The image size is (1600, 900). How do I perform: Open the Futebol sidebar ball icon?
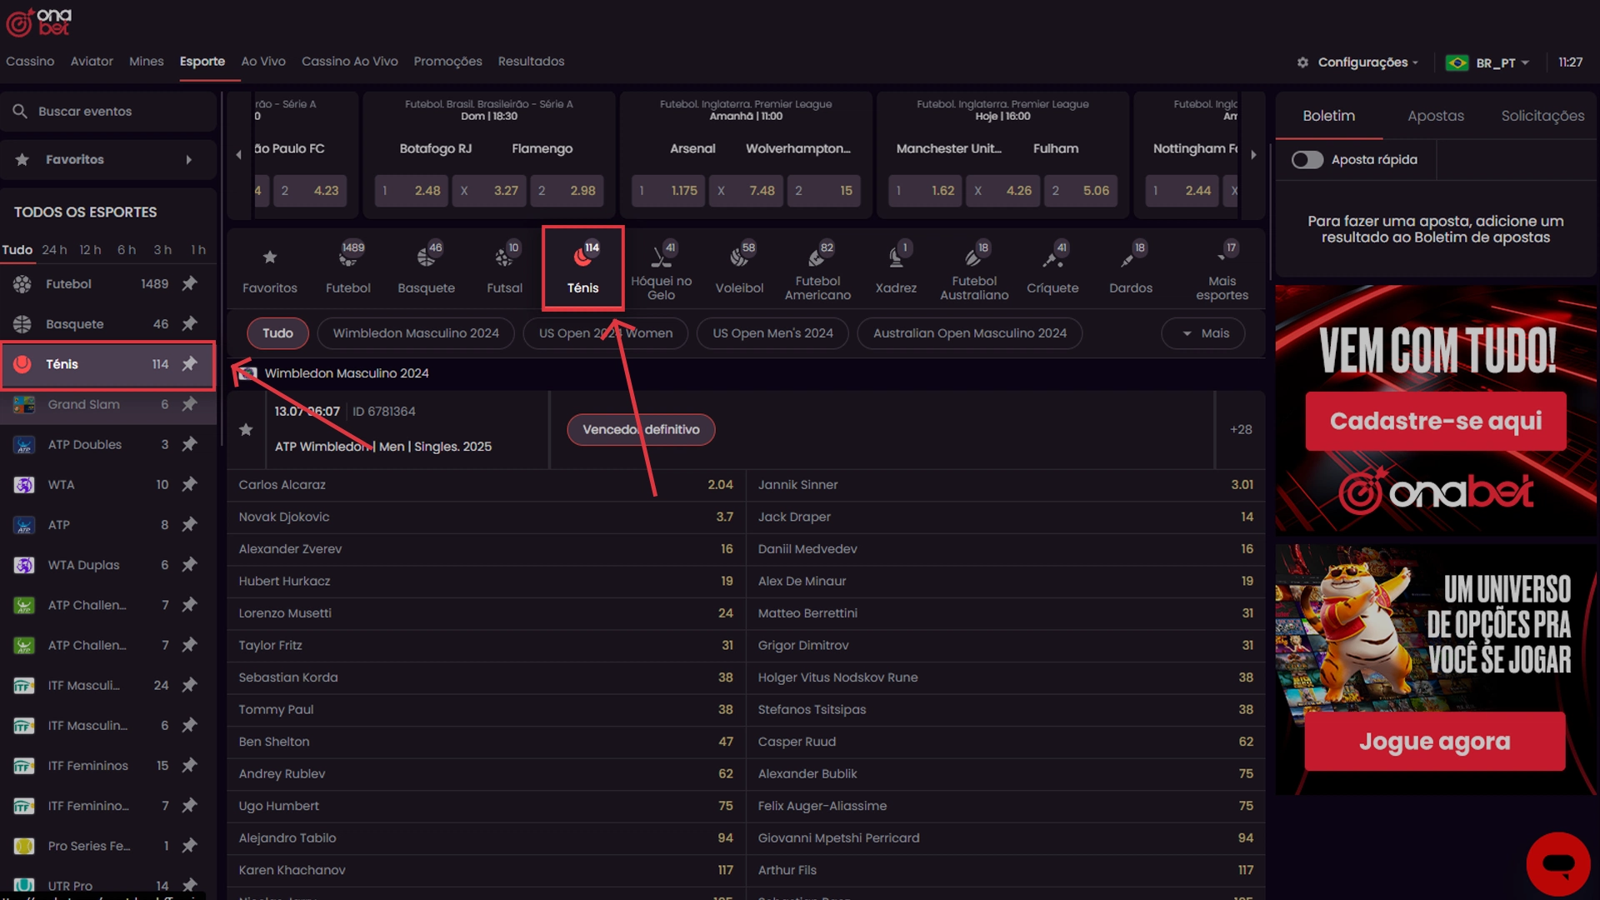point(22,283)
